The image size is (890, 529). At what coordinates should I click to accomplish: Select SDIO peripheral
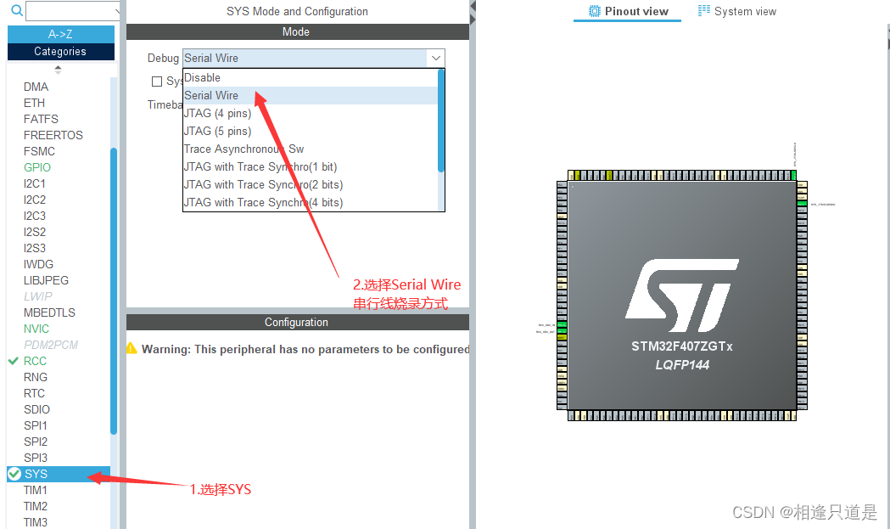click(36, 409)
